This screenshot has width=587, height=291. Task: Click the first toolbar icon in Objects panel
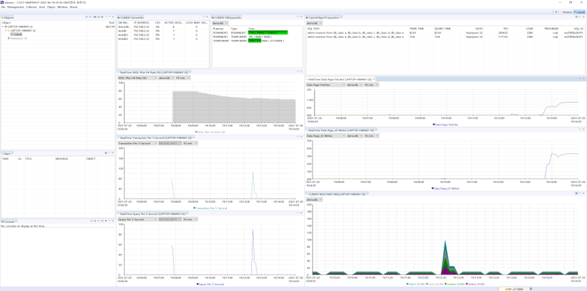(86, 17)
